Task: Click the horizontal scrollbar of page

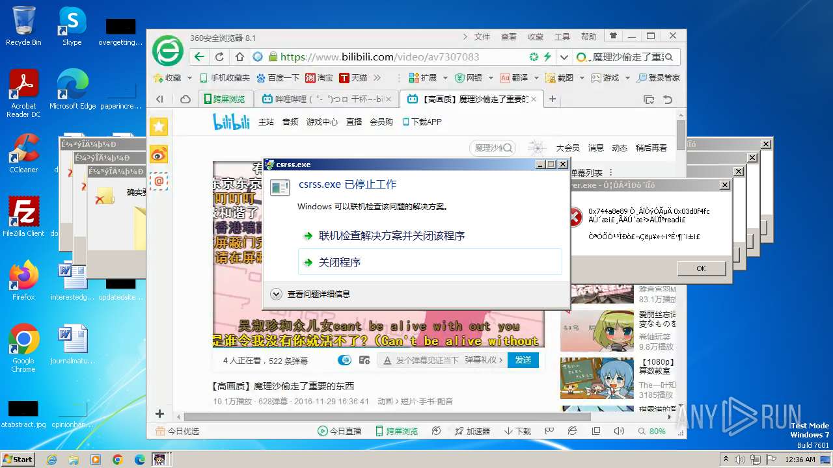Action: 387,417
